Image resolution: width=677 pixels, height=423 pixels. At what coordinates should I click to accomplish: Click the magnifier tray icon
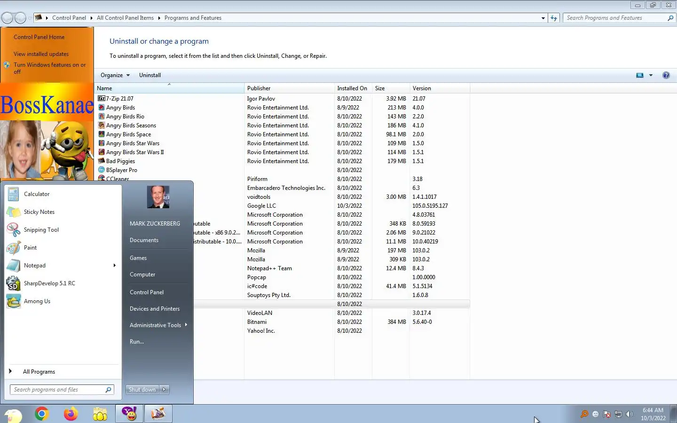584,414
